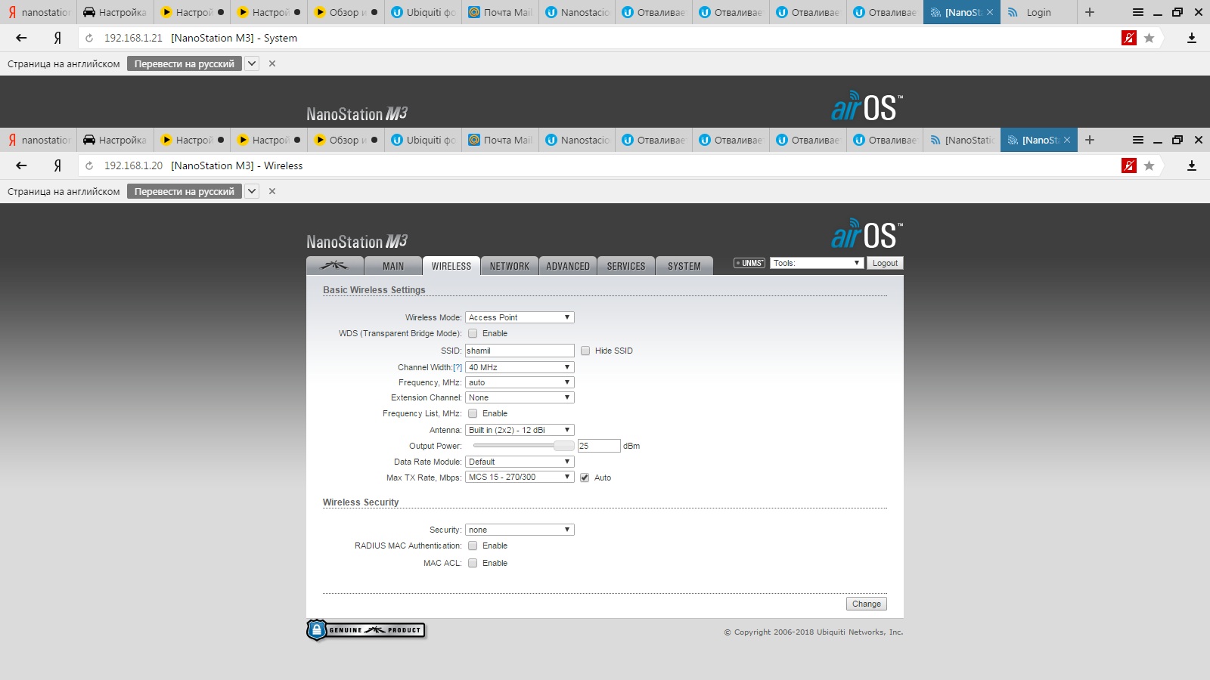
Task: Close the active [NanoSt tab in the Wireless window
Action: tap(1067, 140)
